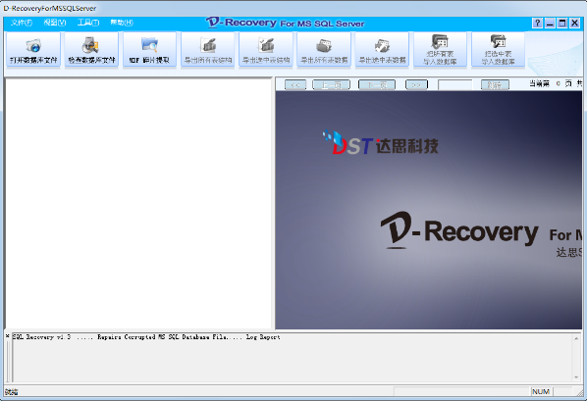
Task: Click the log pane scrollbar up arrow
Action: click(576, 338)
